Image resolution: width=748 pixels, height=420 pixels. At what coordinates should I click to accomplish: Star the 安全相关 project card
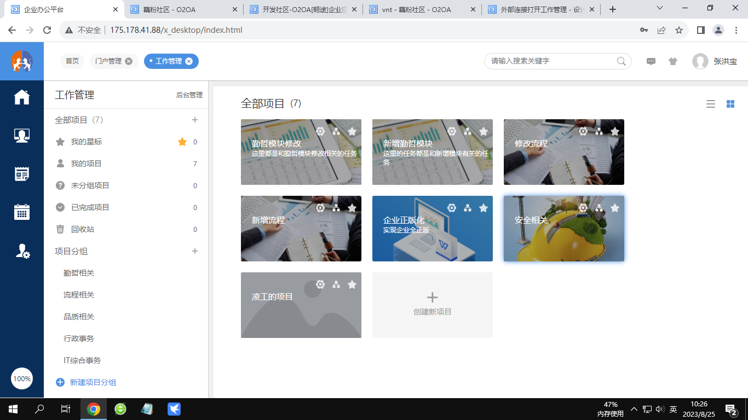pos(615,208)
